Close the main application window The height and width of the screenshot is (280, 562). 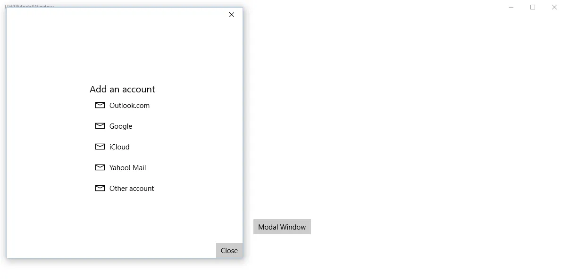pos(554,7)
